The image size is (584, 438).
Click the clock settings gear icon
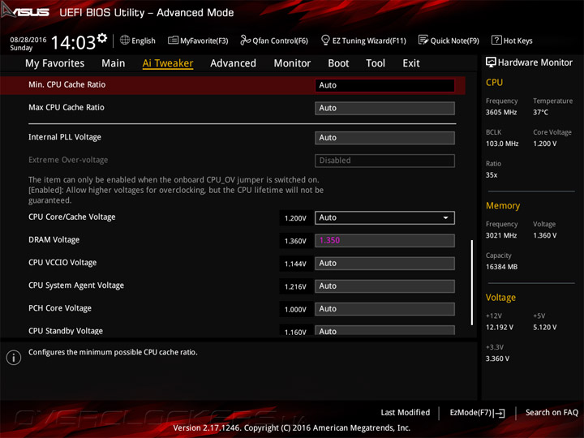click(102, 37)
